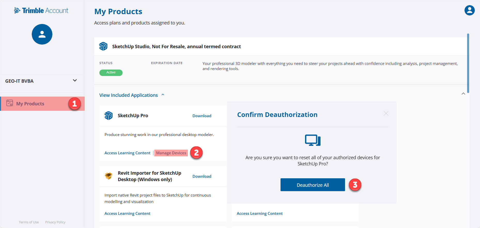Download Revit Importer for SketchUp Desktop
Image resolution: width=480 pixels, height=228 pixels.
[x=202, y=176]
